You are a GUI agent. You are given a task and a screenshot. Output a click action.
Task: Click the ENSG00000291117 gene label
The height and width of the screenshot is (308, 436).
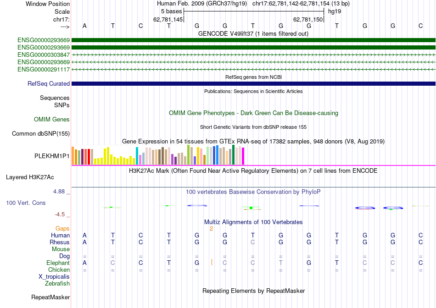pos(44,69)
